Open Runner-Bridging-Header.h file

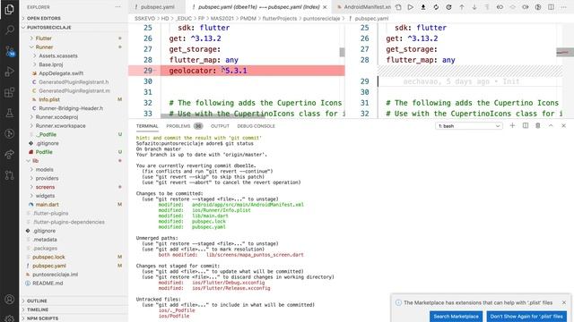pyautogui.click(x=71, y=108)
